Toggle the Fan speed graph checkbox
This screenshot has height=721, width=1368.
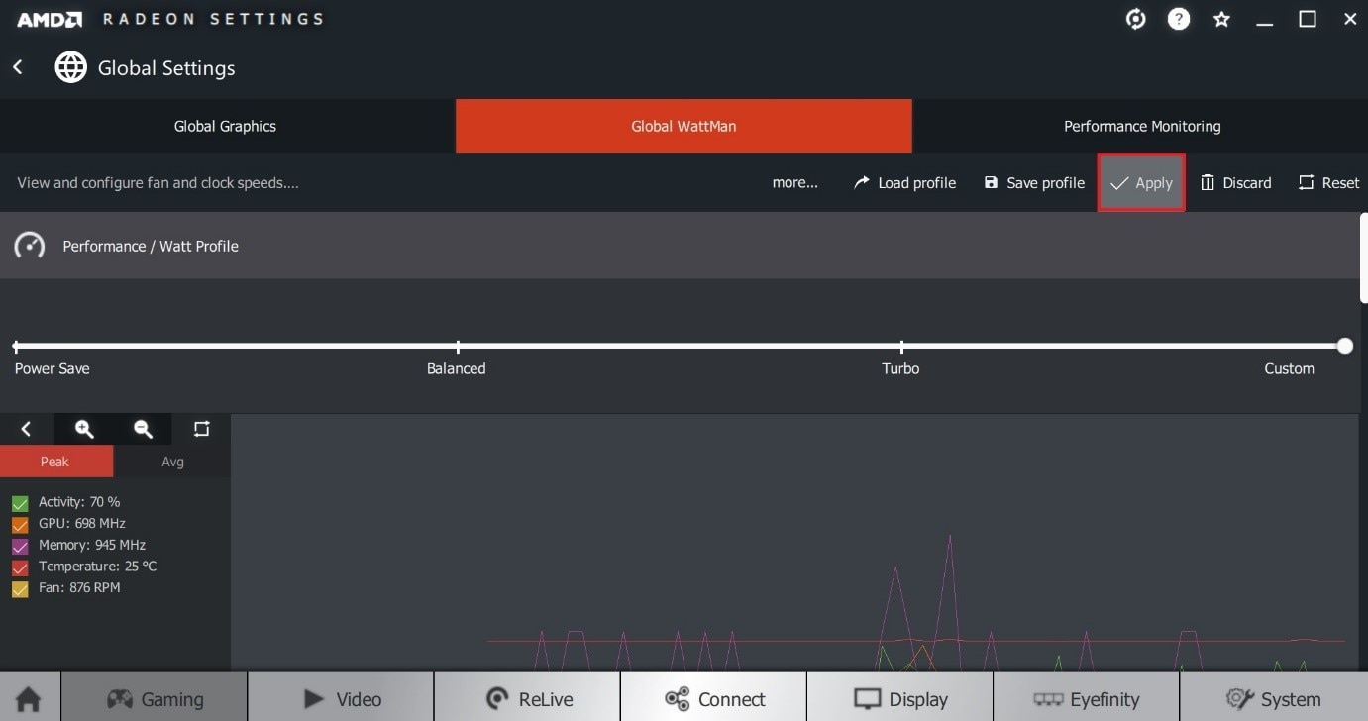click(20, 588)
